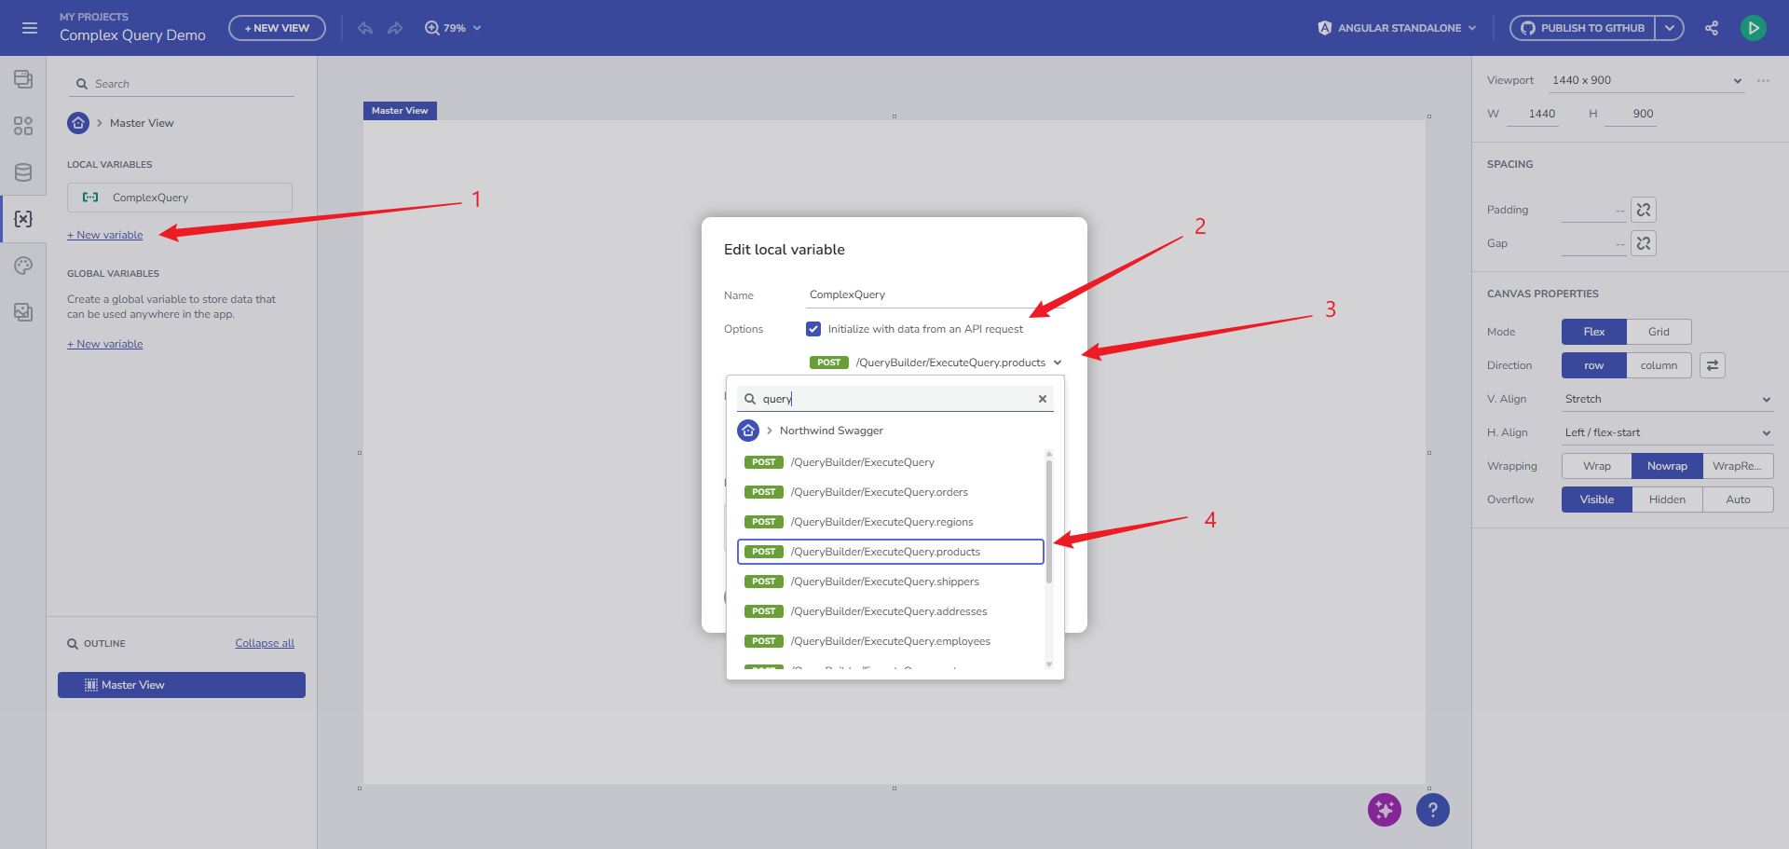
Task: Set direction to column
Action: click(1659, 365)
